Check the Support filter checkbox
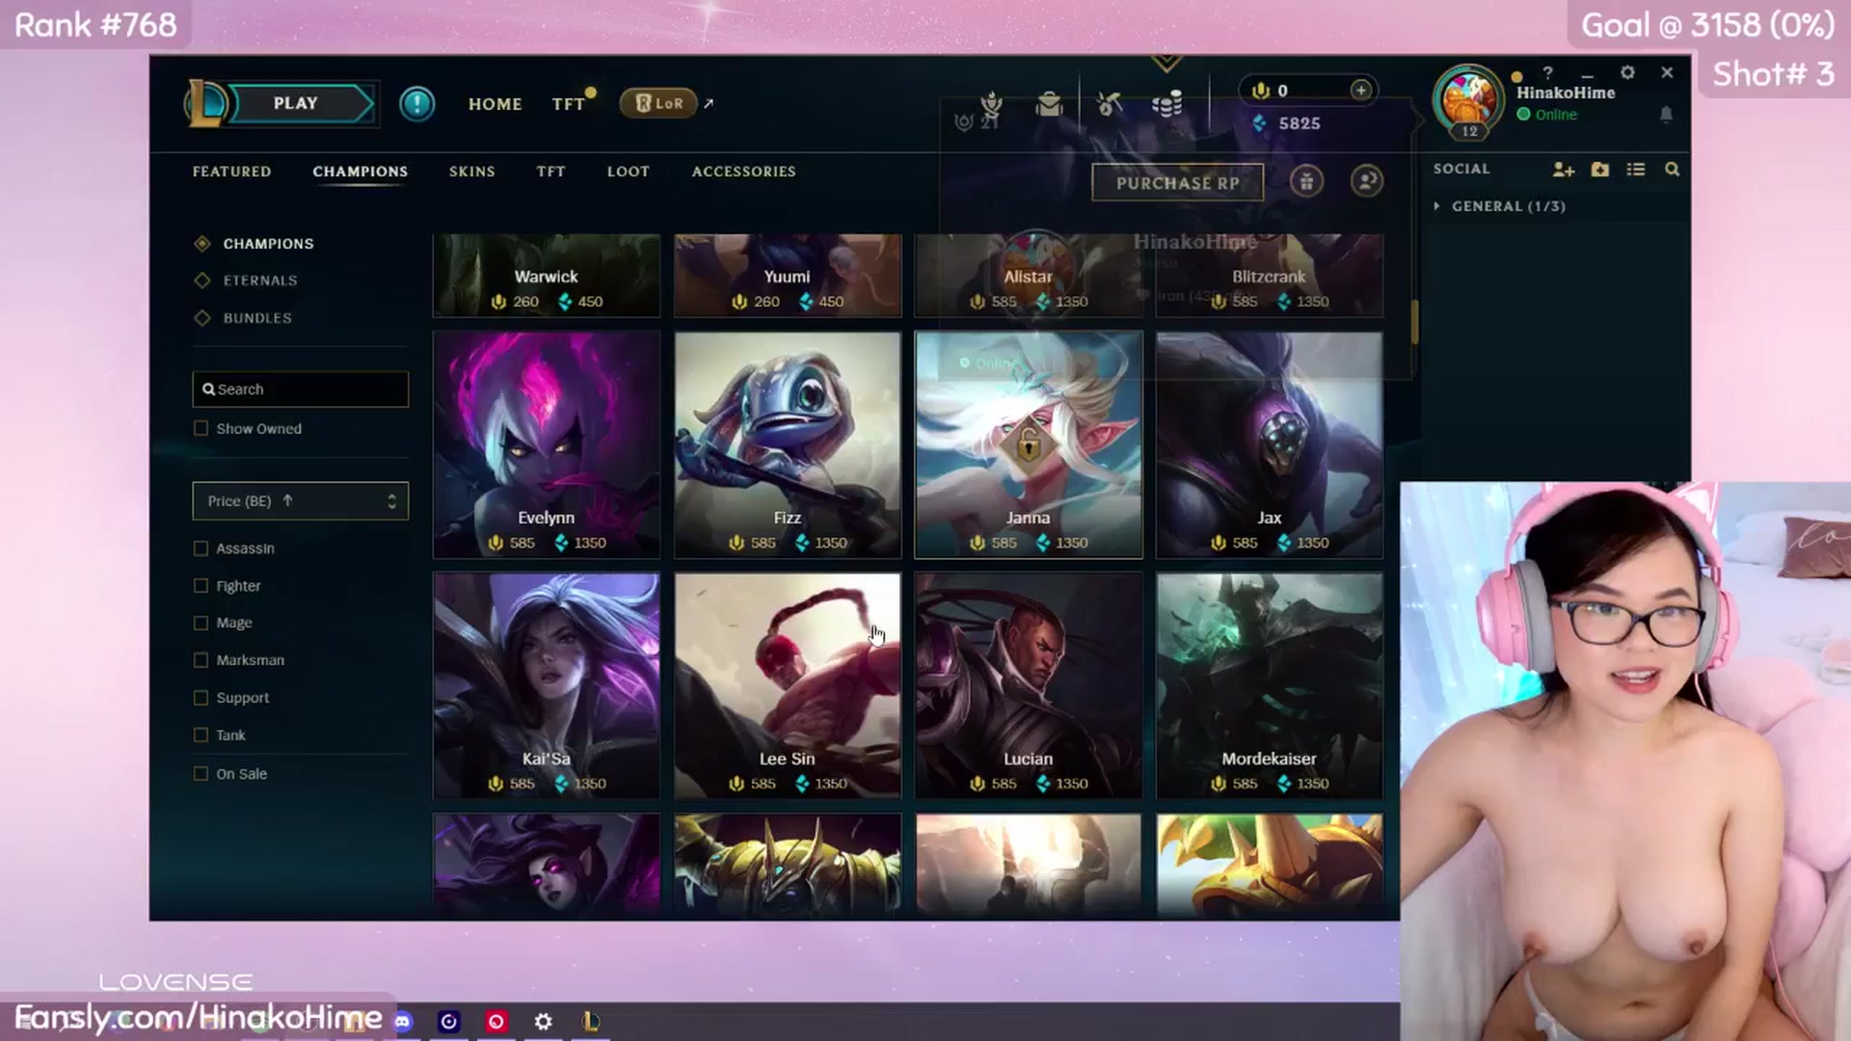 coord(201,697)
